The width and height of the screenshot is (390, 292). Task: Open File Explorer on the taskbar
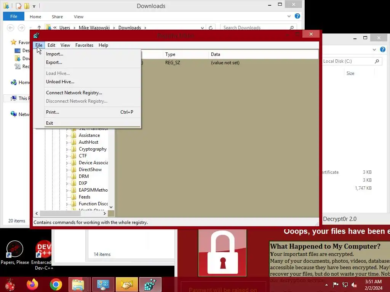78,284
